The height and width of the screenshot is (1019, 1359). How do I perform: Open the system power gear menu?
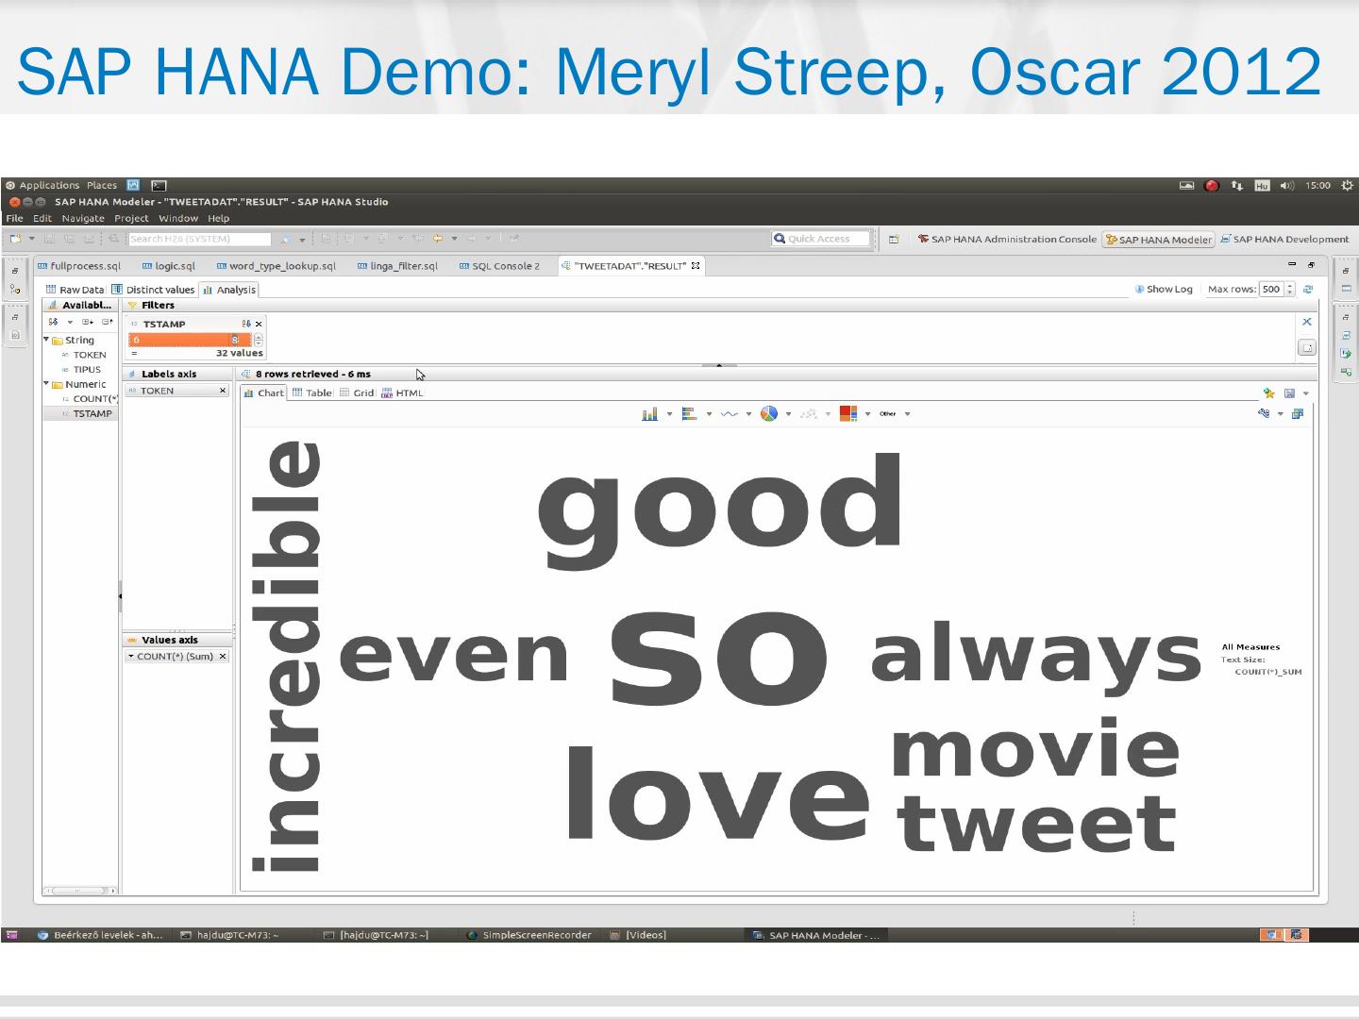click(x=1347, y=186)
